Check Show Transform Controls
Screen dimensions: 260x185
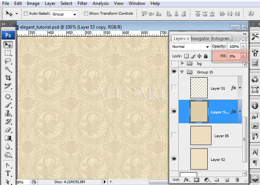click(x=86, y=14)
